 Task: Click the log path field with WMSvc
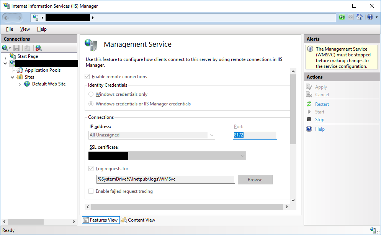pos(166,179)
